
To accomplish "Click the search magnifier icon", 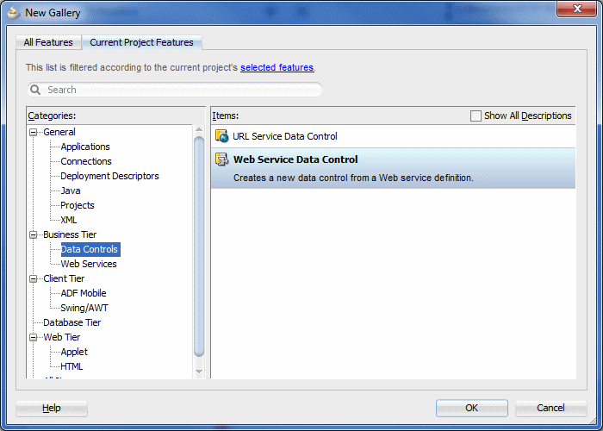I will coord(36,90).
